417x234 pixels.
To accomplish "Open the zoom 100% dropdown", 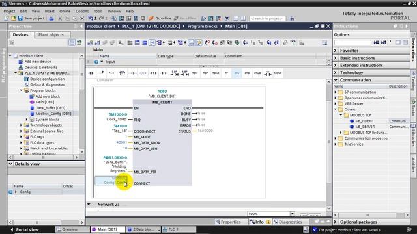I will pyautogui.click(x=292, y=214).
